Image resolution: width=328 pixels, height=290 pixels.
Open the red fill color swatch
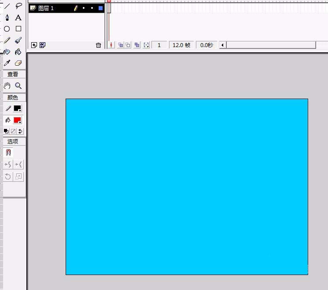(17, 120)
